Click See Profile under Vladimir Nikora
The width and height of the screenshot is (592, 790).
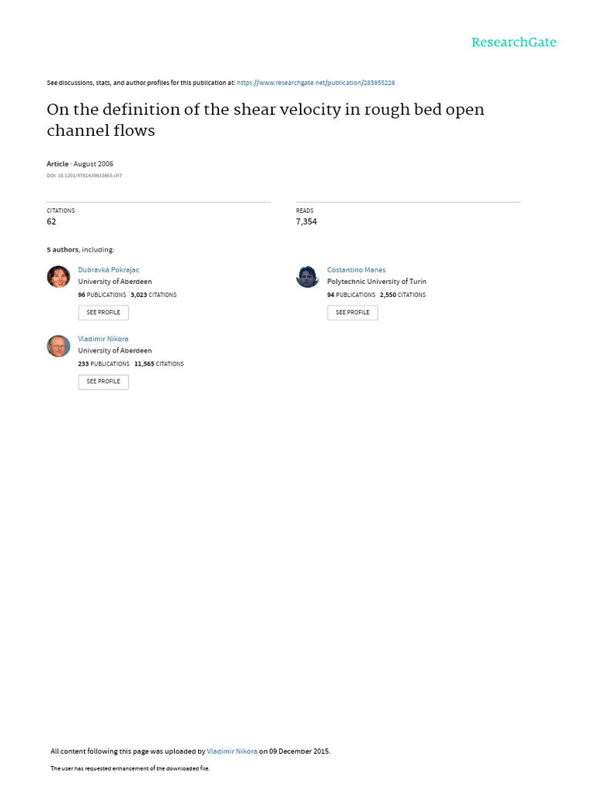[103, 381]
